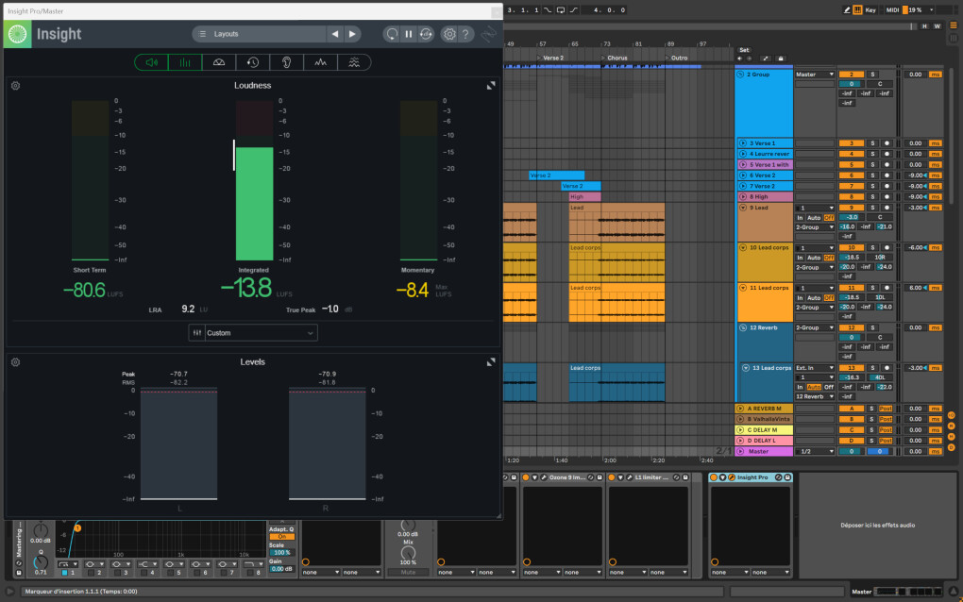Open 2 Group output routing Master dropdown
Image resolution: width=963 pixels, height=602 pixels.
[x=815, y=75]
